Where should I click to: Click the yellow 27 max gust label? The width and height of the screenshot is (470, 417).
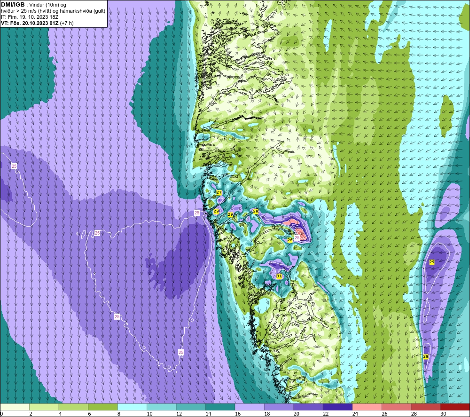coord(219,192)
